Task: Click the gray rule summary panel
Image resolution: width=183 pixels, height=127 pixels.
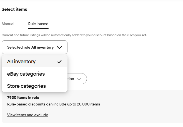Action: pos(125,110)
